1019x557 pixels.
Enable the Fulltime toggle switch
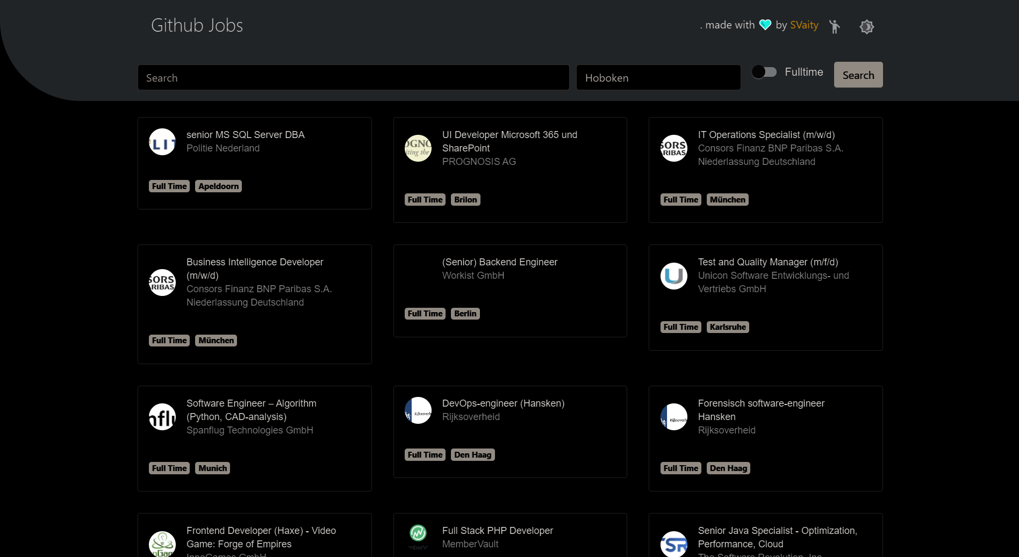point(764,71)
